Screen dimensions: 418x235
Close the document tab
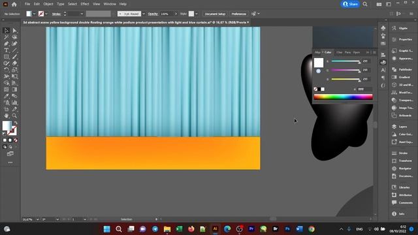coord(248,22)
